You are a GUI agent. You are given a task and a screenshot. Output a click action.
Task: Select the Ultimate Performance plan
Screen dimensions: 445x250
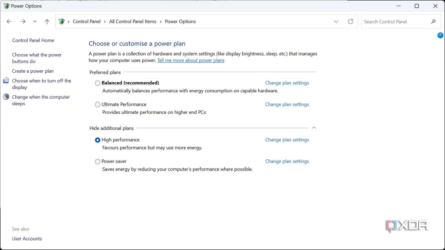(97, 105)
